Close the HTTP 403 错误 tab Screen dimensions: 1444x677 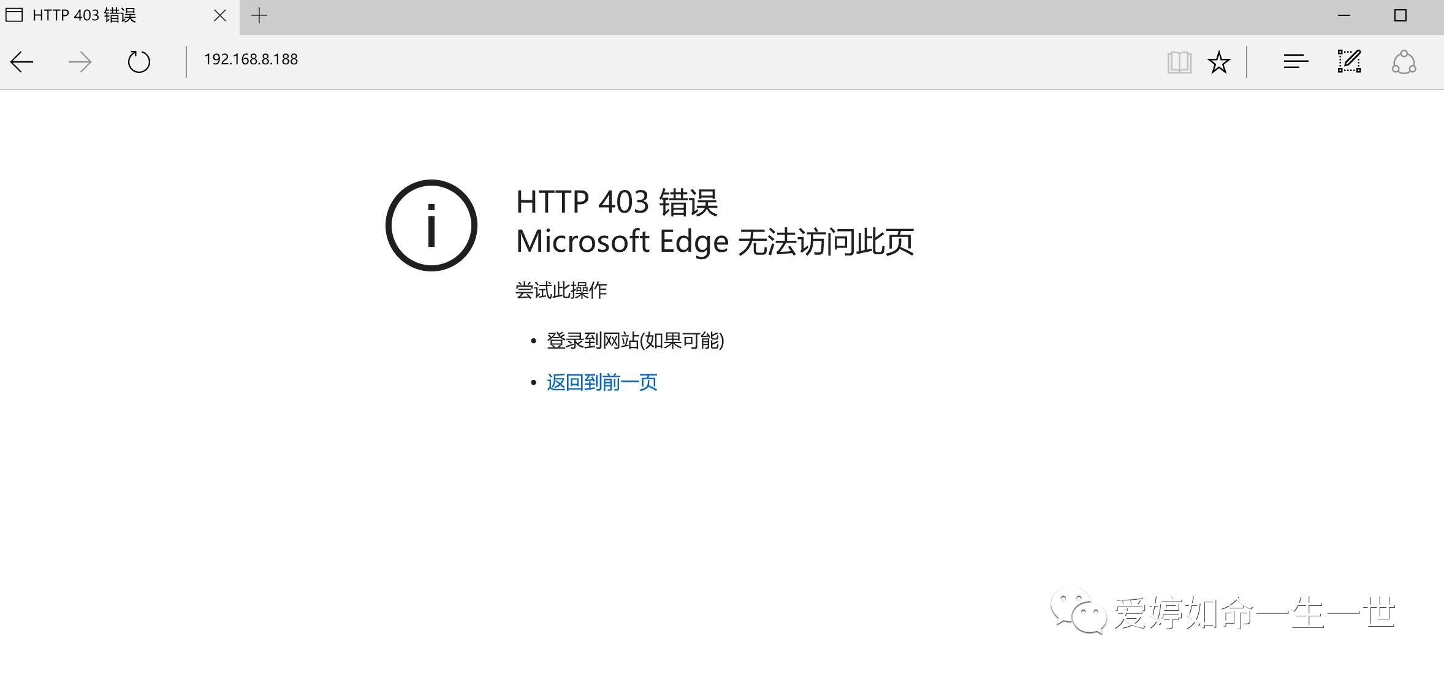pos(220,16)
